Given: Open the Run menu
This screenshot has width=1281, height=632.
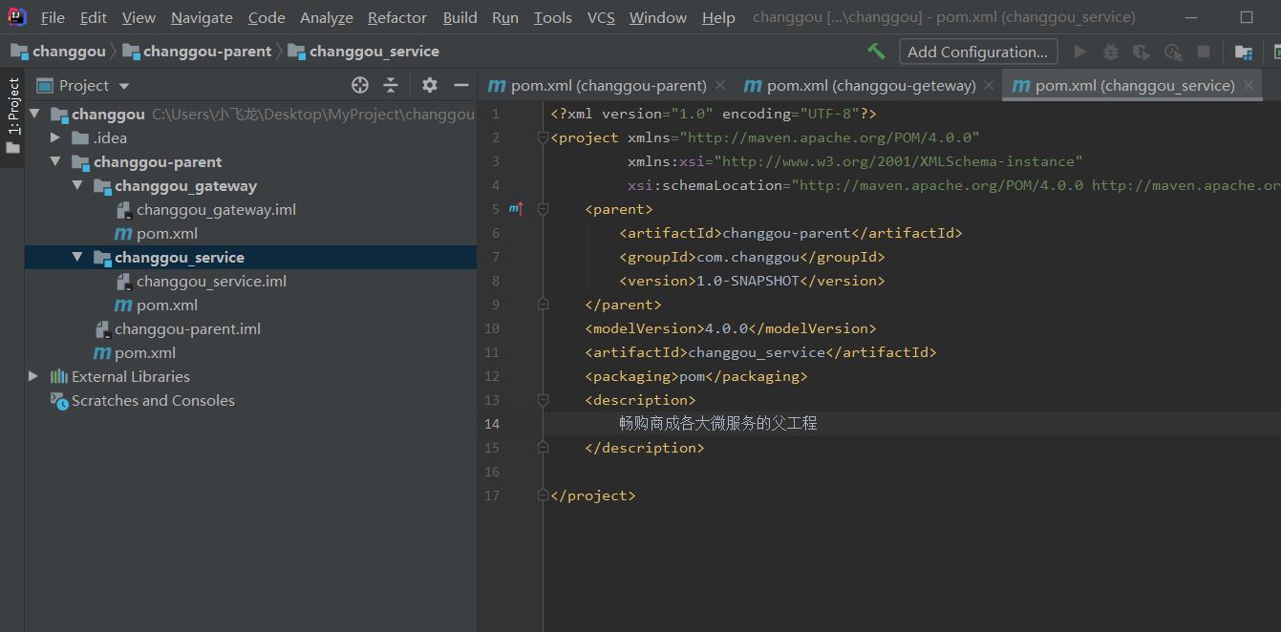Looking at the screenshot, I should tap(505, 17).
